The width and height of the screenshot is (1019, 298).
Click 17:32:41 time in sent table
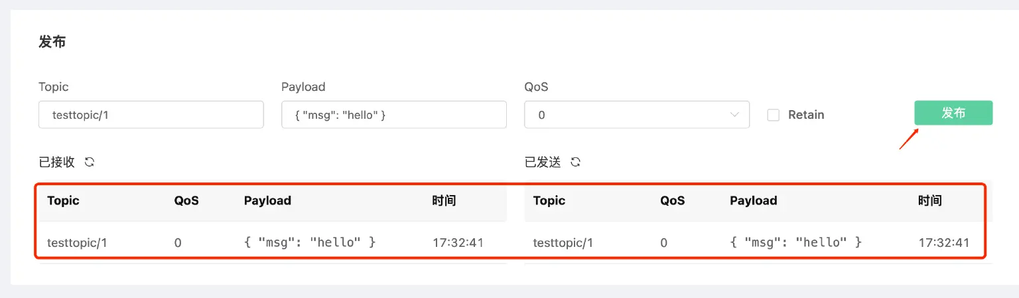[944, 242]
